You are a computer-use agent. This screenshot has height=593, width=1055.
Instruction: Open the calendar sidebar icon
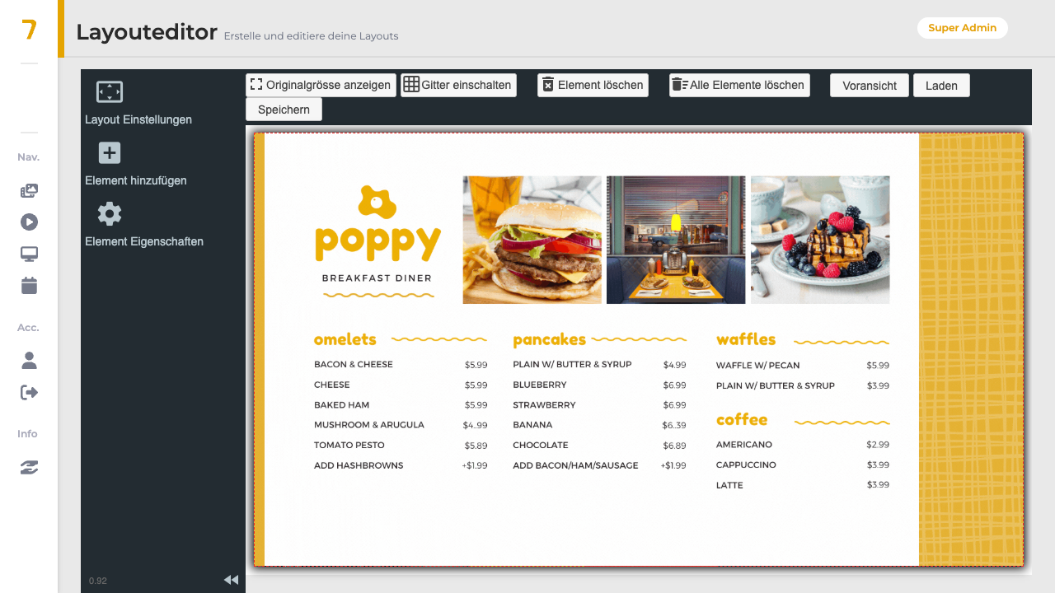(x=29, y=286)
